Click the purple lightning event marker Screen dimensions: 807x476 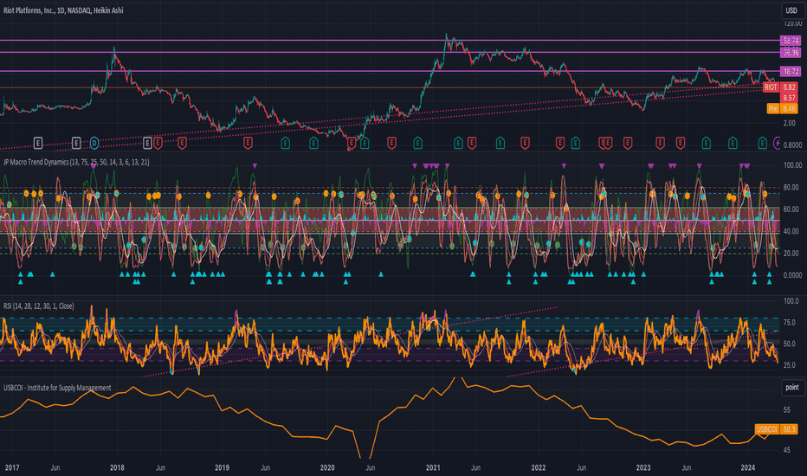778,143
